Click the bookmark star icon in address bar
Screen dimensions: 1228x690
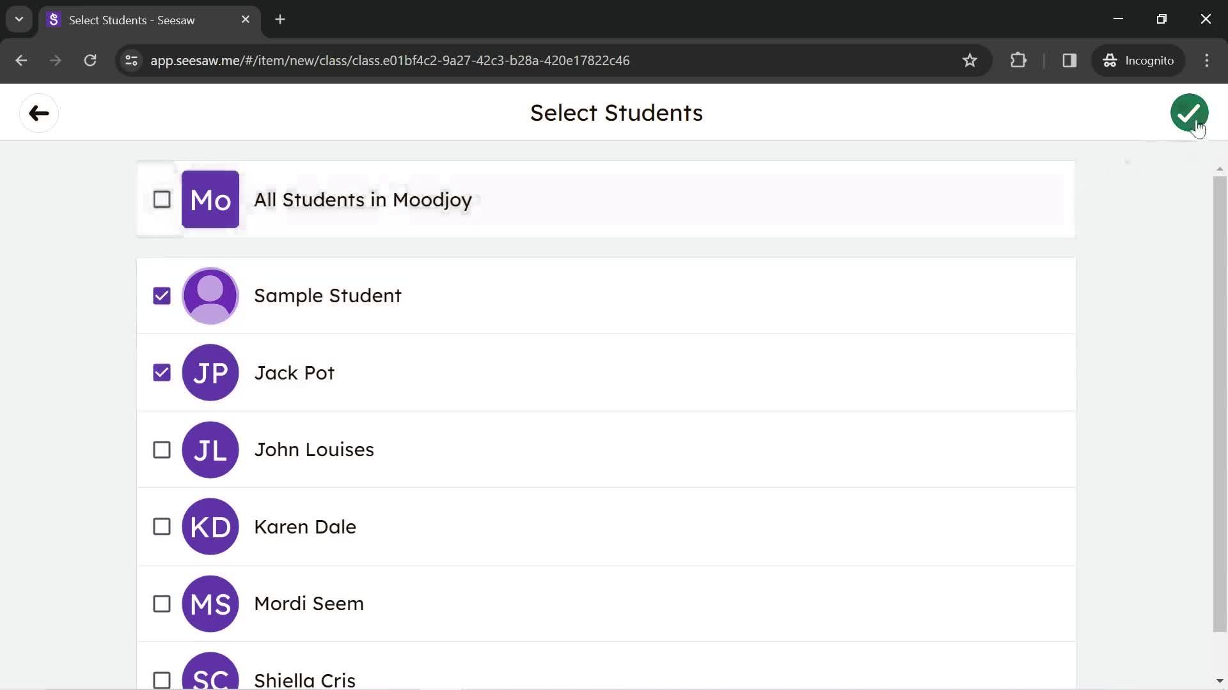point(972,60)
